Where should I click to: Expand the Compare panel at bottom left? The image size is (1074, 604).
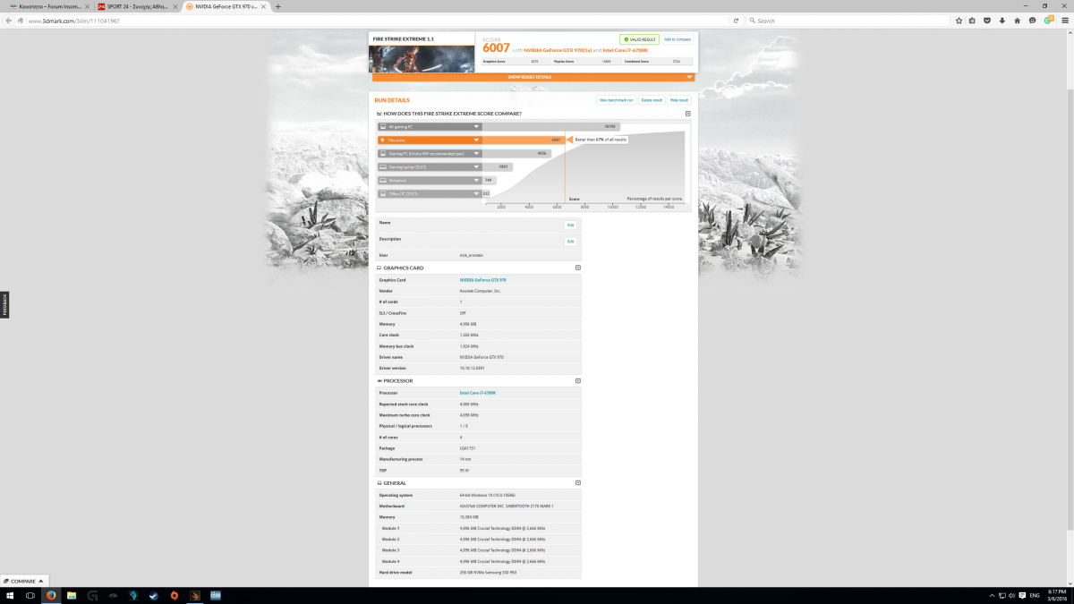pos(24,582)
